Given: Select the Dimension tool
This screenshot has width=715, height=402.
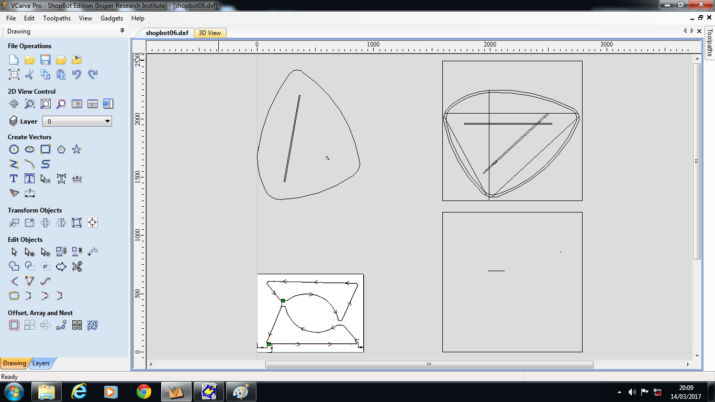Looking at the screenshot, I should (30, 193).
